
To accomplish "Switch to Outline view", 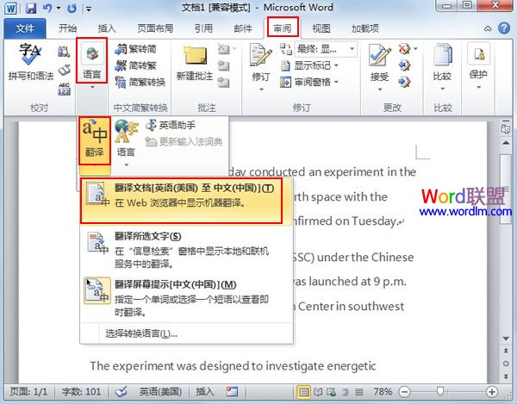I will pos(346,392).
